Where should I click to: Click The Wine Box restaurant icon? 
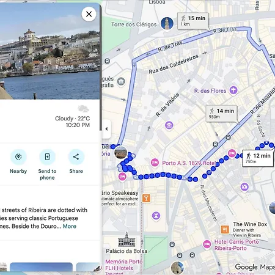click(x=225, y=230)
